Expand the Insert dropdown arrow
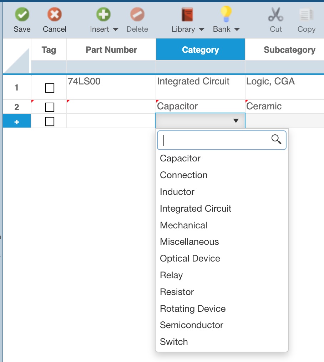Viewport: 324px width, 362px height. pos(115,30)
